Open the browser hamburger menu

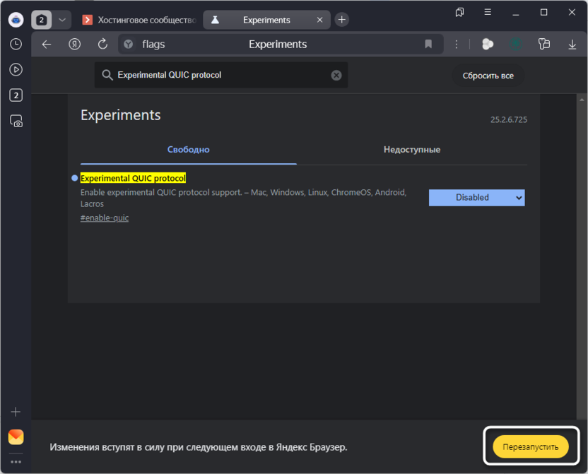[x=488, y=12]
